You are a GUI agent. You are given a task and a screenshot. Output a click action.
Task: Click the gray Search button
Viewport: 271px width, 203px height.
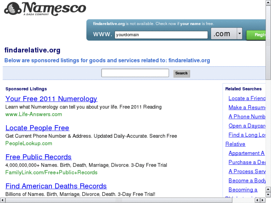[182, 73]
